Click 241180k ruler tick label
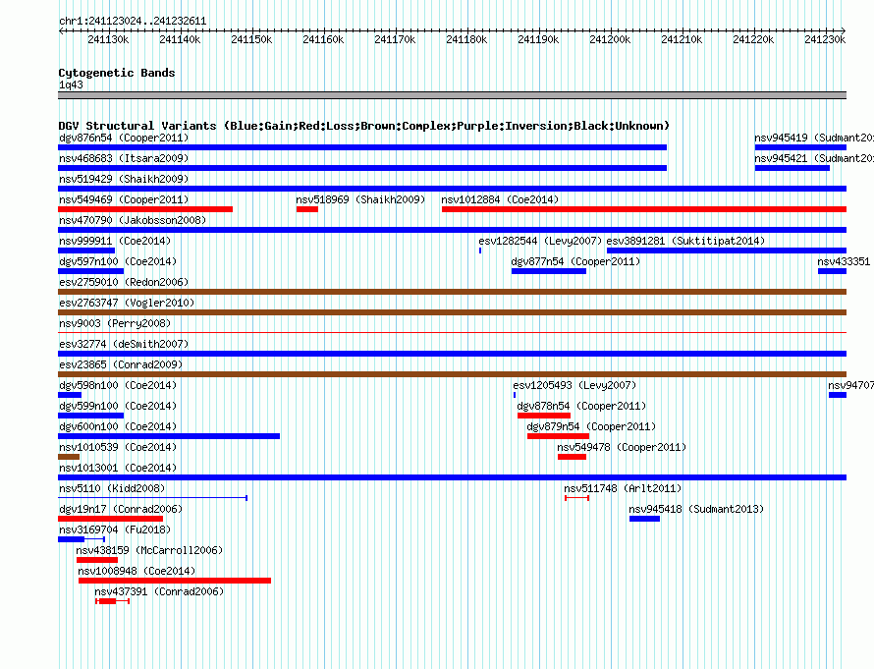The width and height of the screenshot is (874, 669). pos(466,39)
